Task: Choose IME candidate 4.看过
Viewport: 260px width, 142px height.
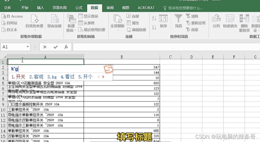Action: click(67, 77)
